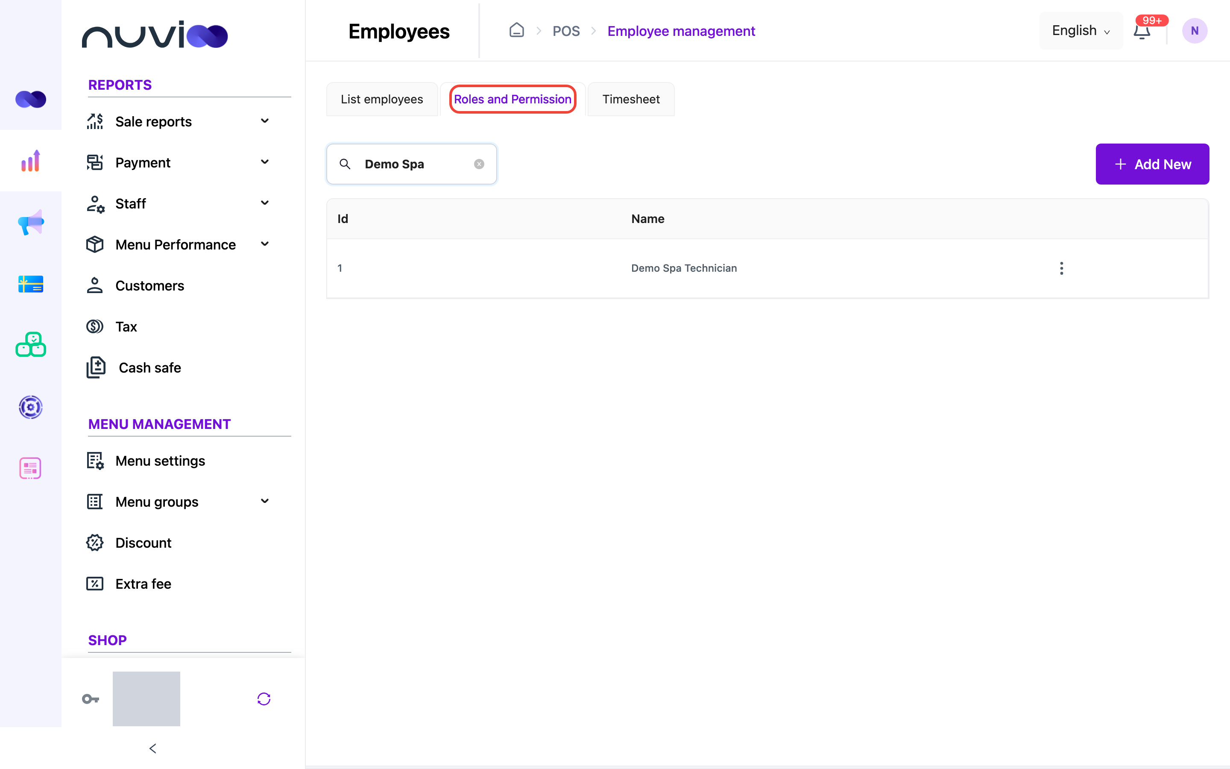
Task: Clear the Demo Spa search text
Action: tap(479, 164)
